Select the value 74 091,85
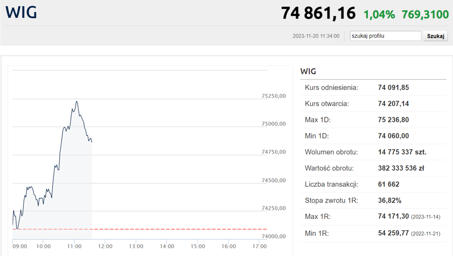Screen dimensions: 453x256 [393, 88]
